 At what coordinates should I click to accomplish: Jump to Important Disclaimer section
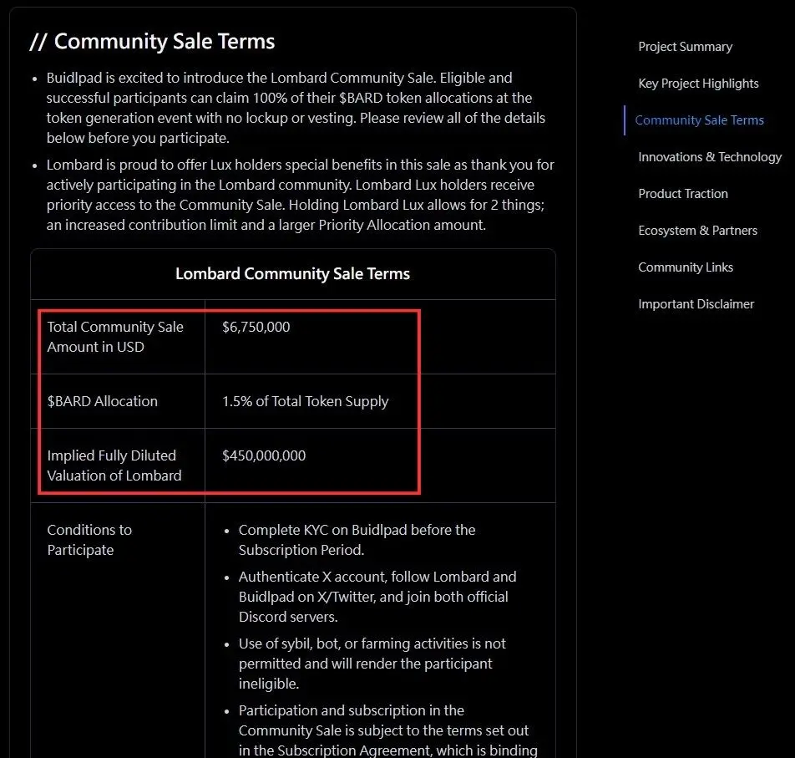(696, 304)
